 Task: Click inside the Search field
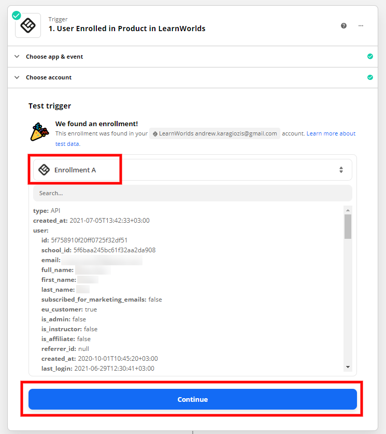(x=192, y=193)
